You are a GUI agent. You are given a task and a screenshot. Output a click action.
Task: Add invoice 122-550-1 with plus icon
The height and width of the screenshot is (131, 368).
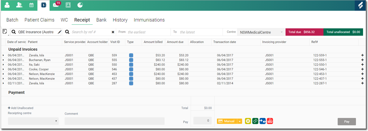362,65
